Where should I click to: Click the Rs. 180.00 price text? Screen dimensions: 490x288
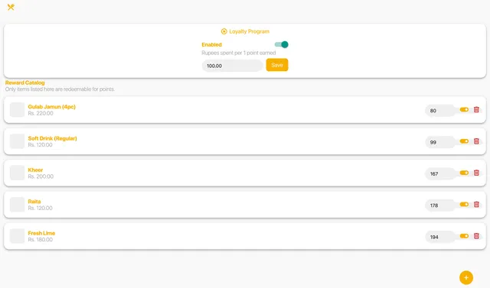pyautogui.click(x=40, y=240)
